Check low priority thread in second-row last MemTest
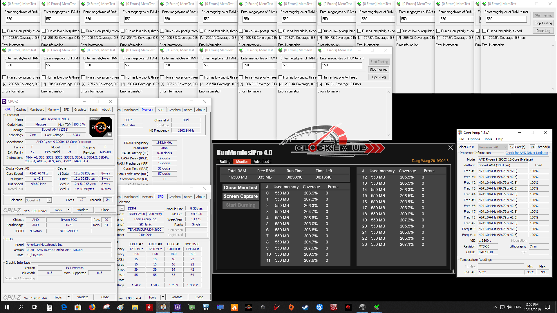557x313 pixels. pos(320,77)
